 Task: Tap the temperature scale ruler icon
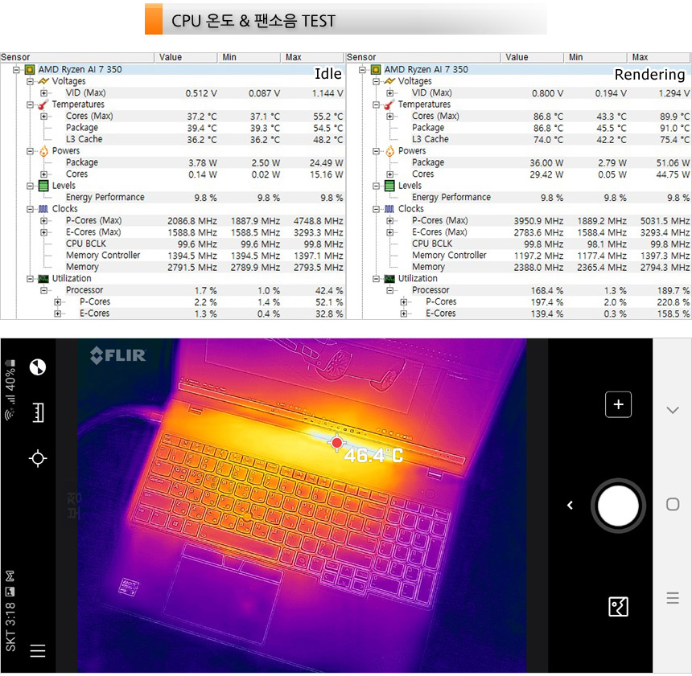click(x=37, y=413)
